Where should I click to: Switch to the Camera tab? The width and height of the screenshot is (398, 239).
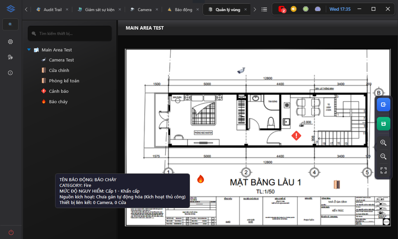(x=145, y=10)
